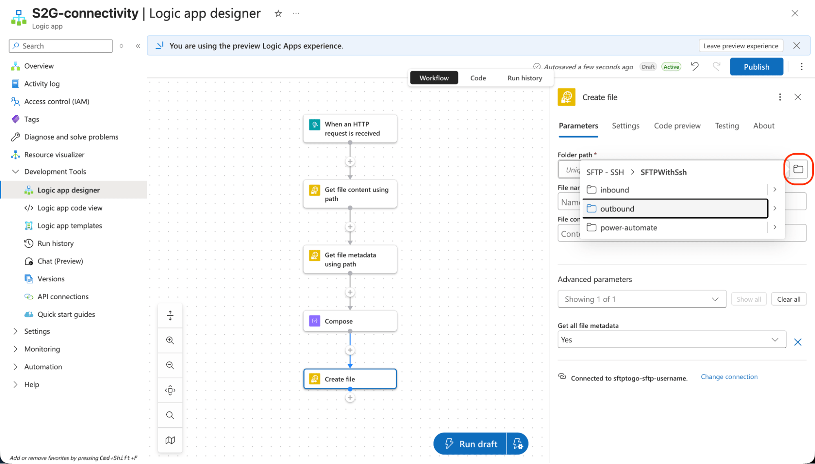815x464 pixels.
Task: Click the Publish button
Action: [756, 66]
